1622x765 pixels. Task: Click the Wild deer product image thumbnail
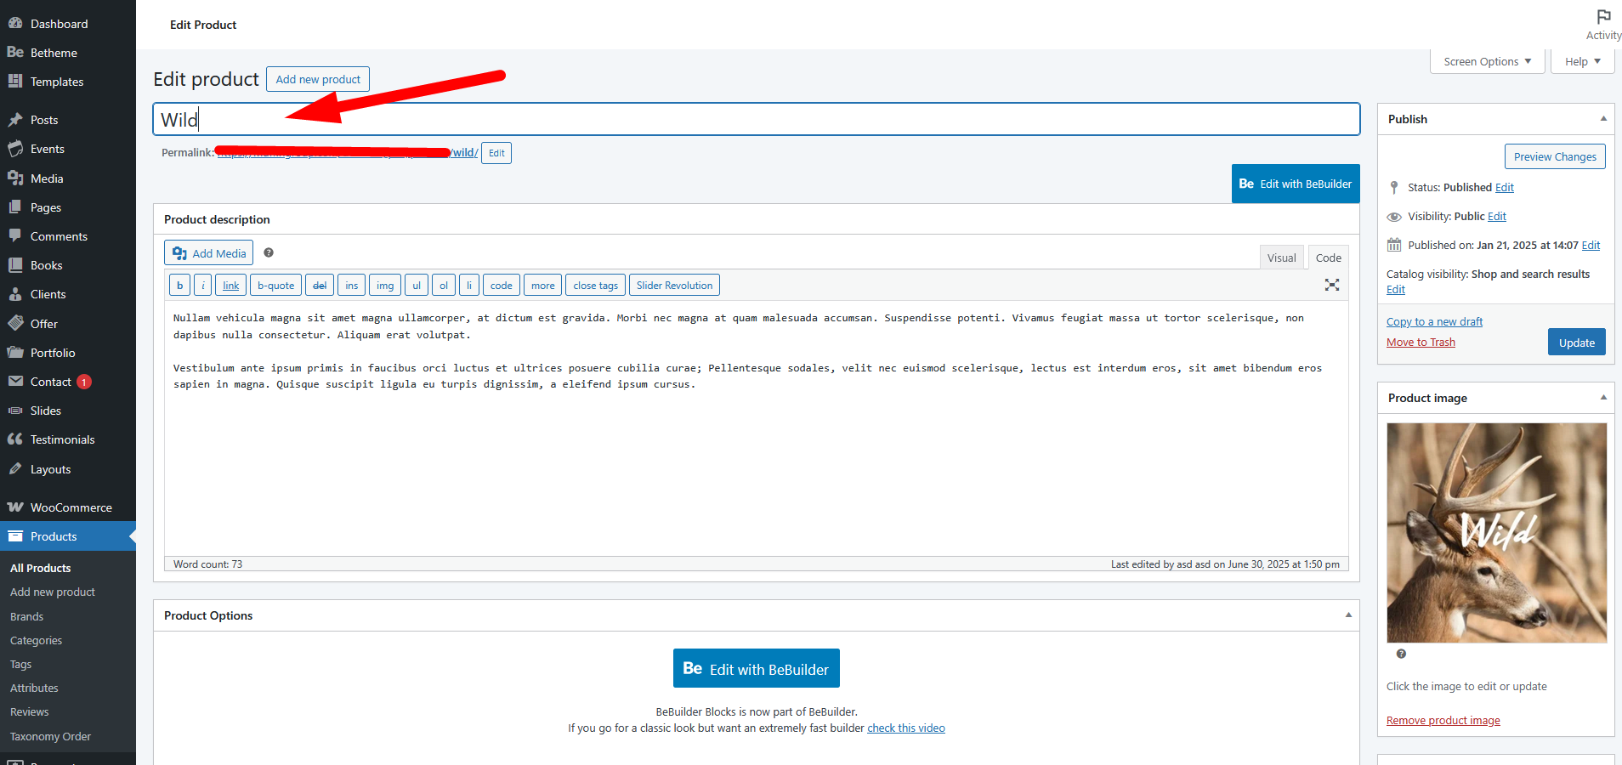(1496, 533)
